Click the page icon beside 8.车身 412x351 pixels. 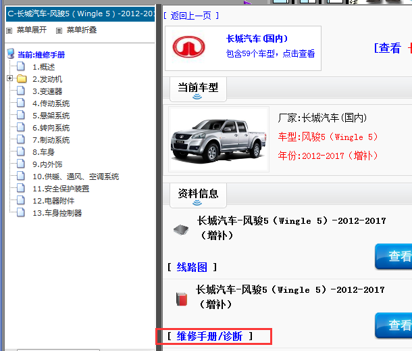(21, 151)
